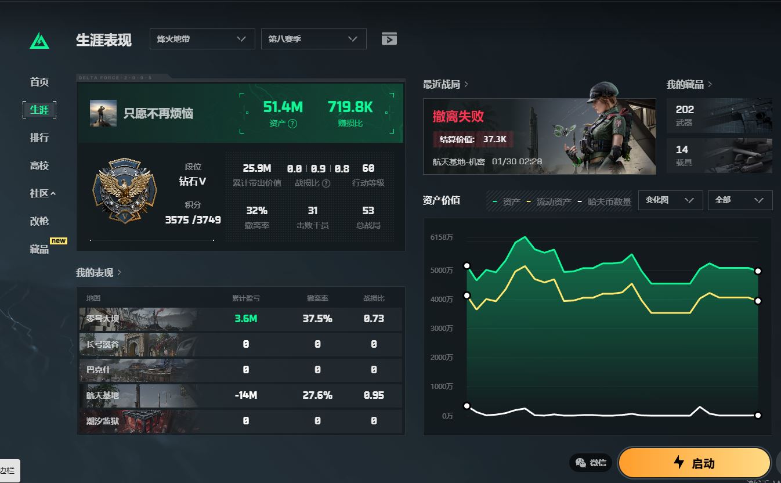Expand the 社区 sidebar menu
The image size is (781, 483).
tap(42, 193)
